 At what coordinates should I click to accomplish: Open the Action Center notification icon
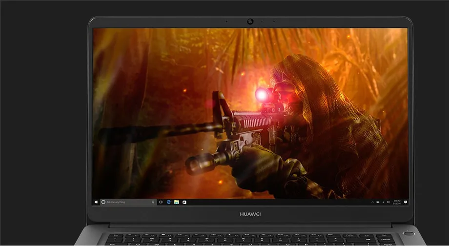point(406,202)
